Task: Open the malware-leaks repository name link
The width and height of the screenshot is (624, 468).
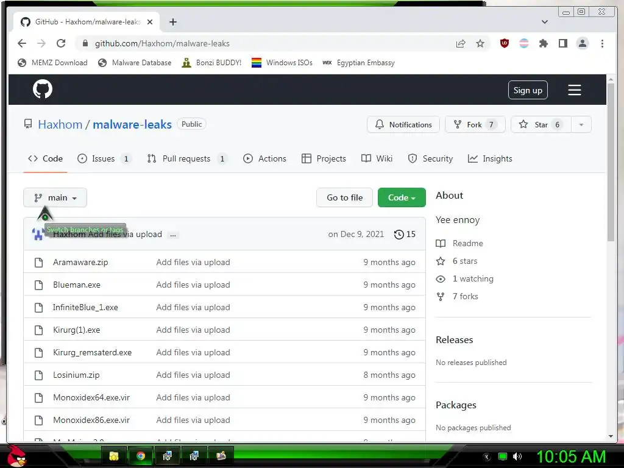Action: tap(132, 124)
